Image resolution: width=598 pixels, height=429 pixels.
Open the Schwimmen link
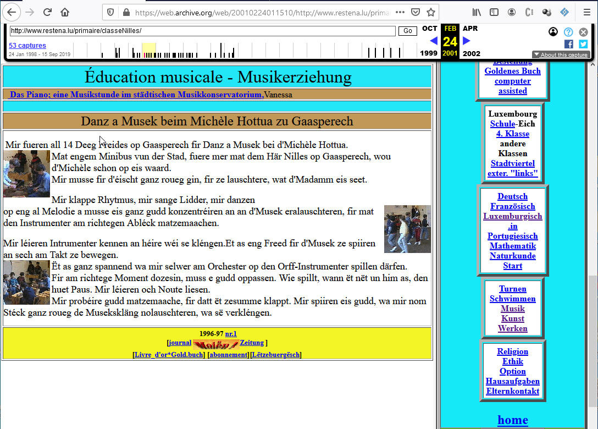coord(513,299)
